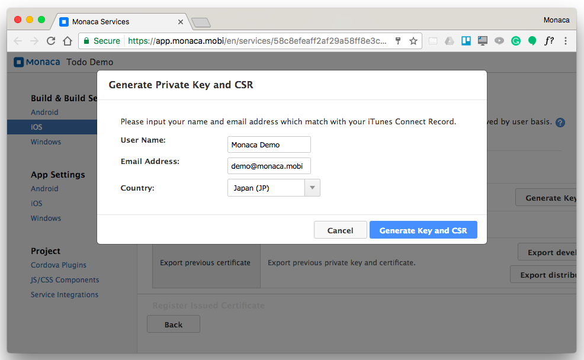
Task: Go to the browser home page
Action: 68,41
